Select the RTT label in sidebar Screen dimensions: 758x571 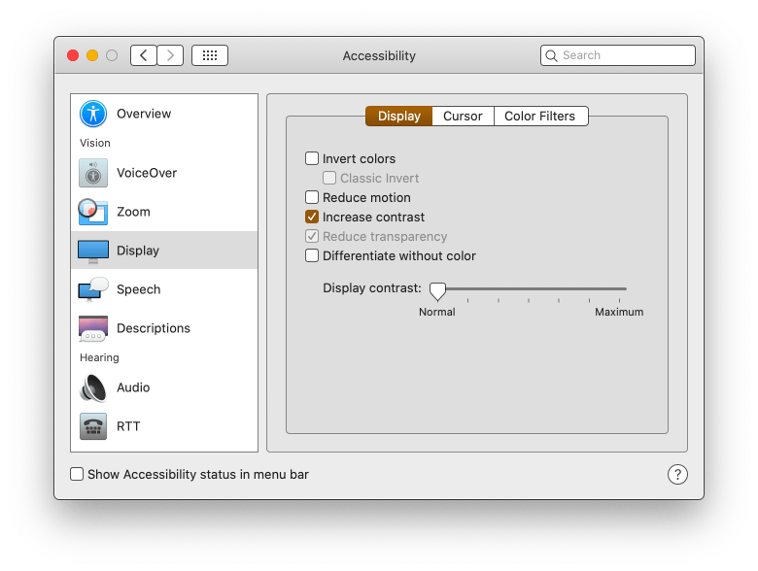[128, 426]
